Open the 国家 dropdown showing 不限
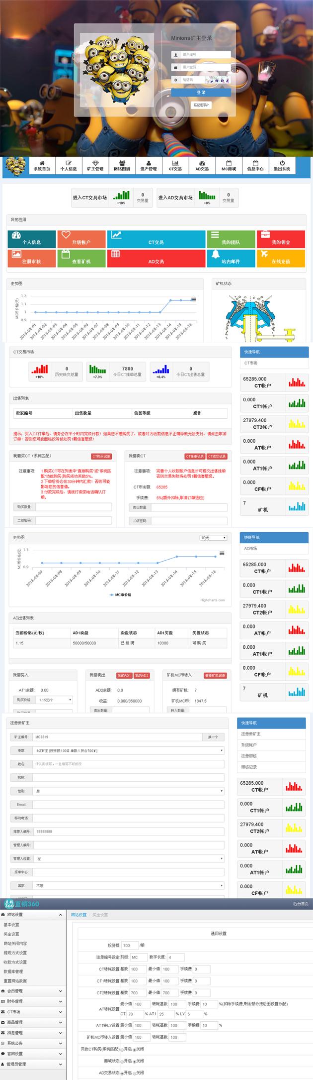The image size is (313, 1080). [129, 886]
